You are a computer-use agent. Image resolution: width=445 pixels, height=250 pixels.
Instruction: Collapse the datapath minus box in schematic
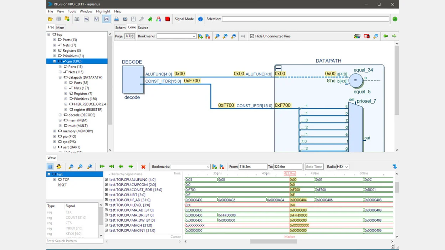[278, 68]
